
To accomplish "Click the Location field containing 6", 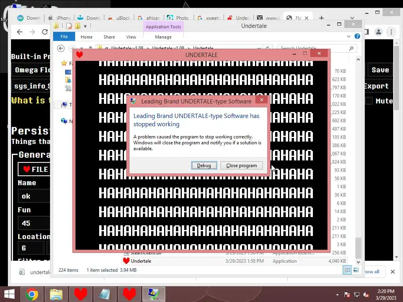I will click(x=31, y=248).
